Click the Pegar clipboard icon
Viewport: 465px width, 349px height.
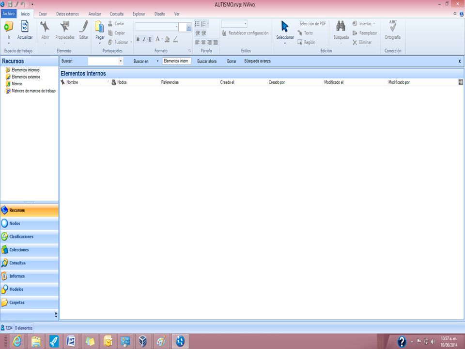click(x=100, y=26)
